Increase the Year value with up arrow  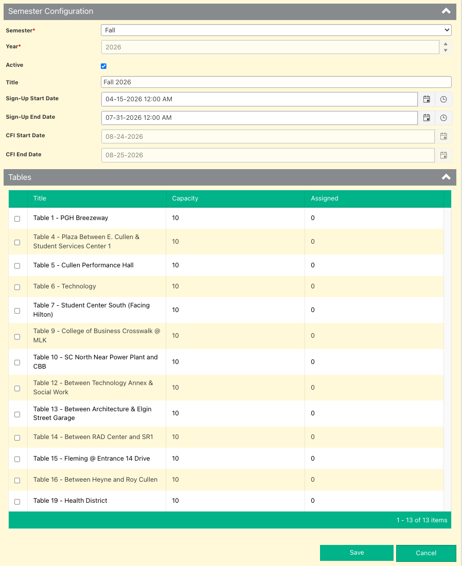tap(446, 44)
